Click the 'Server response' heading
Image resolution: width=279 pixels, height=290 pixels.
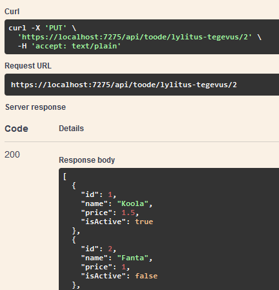click(36, 107)
